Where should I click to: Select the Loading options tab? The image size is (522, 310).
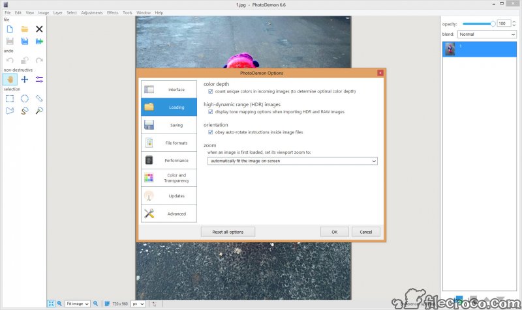click(x=169, y=107)
